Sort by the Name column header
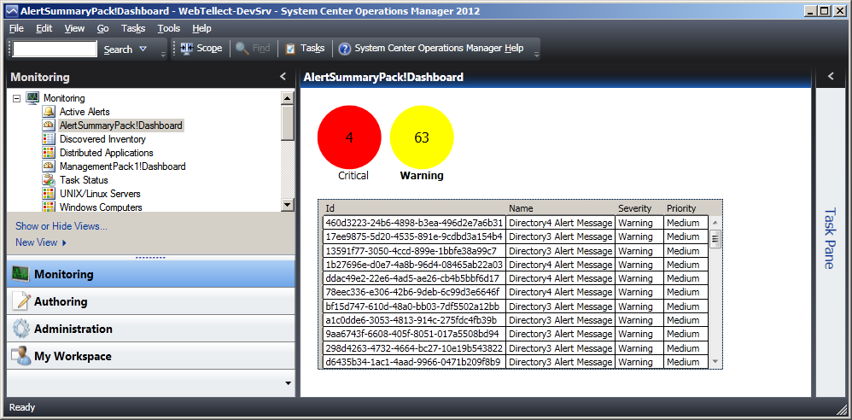 [561, 208]
